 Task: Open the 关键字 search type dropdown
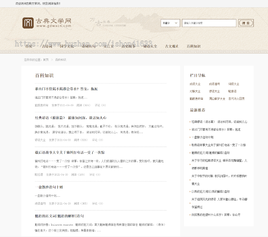(170, 23)
